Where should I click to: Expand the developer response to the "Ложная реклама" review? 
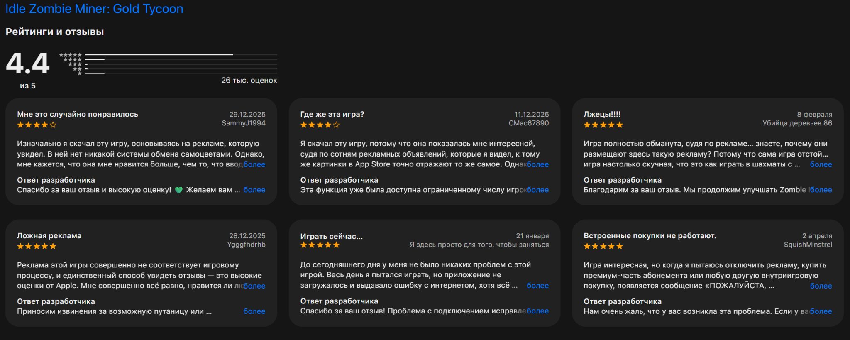coord(254,311)
